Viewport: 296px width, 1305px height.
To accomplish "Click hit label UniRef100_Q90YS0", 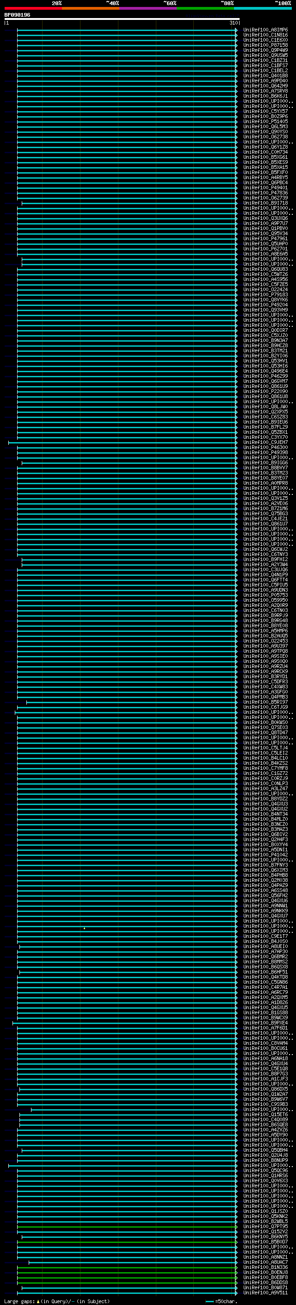I will (x=265, y=132).
